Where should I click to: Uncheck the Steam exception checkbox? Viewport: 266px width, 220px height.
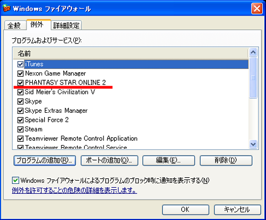20,129
